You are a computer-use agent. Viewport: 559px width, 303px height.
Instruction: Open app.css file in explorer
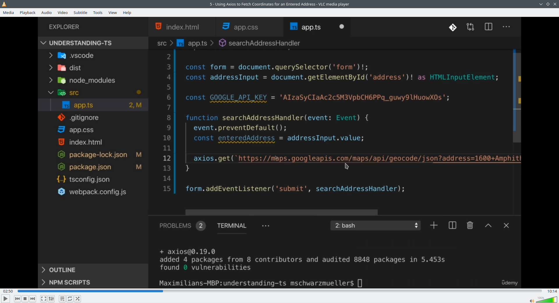[x=93, y=130]
